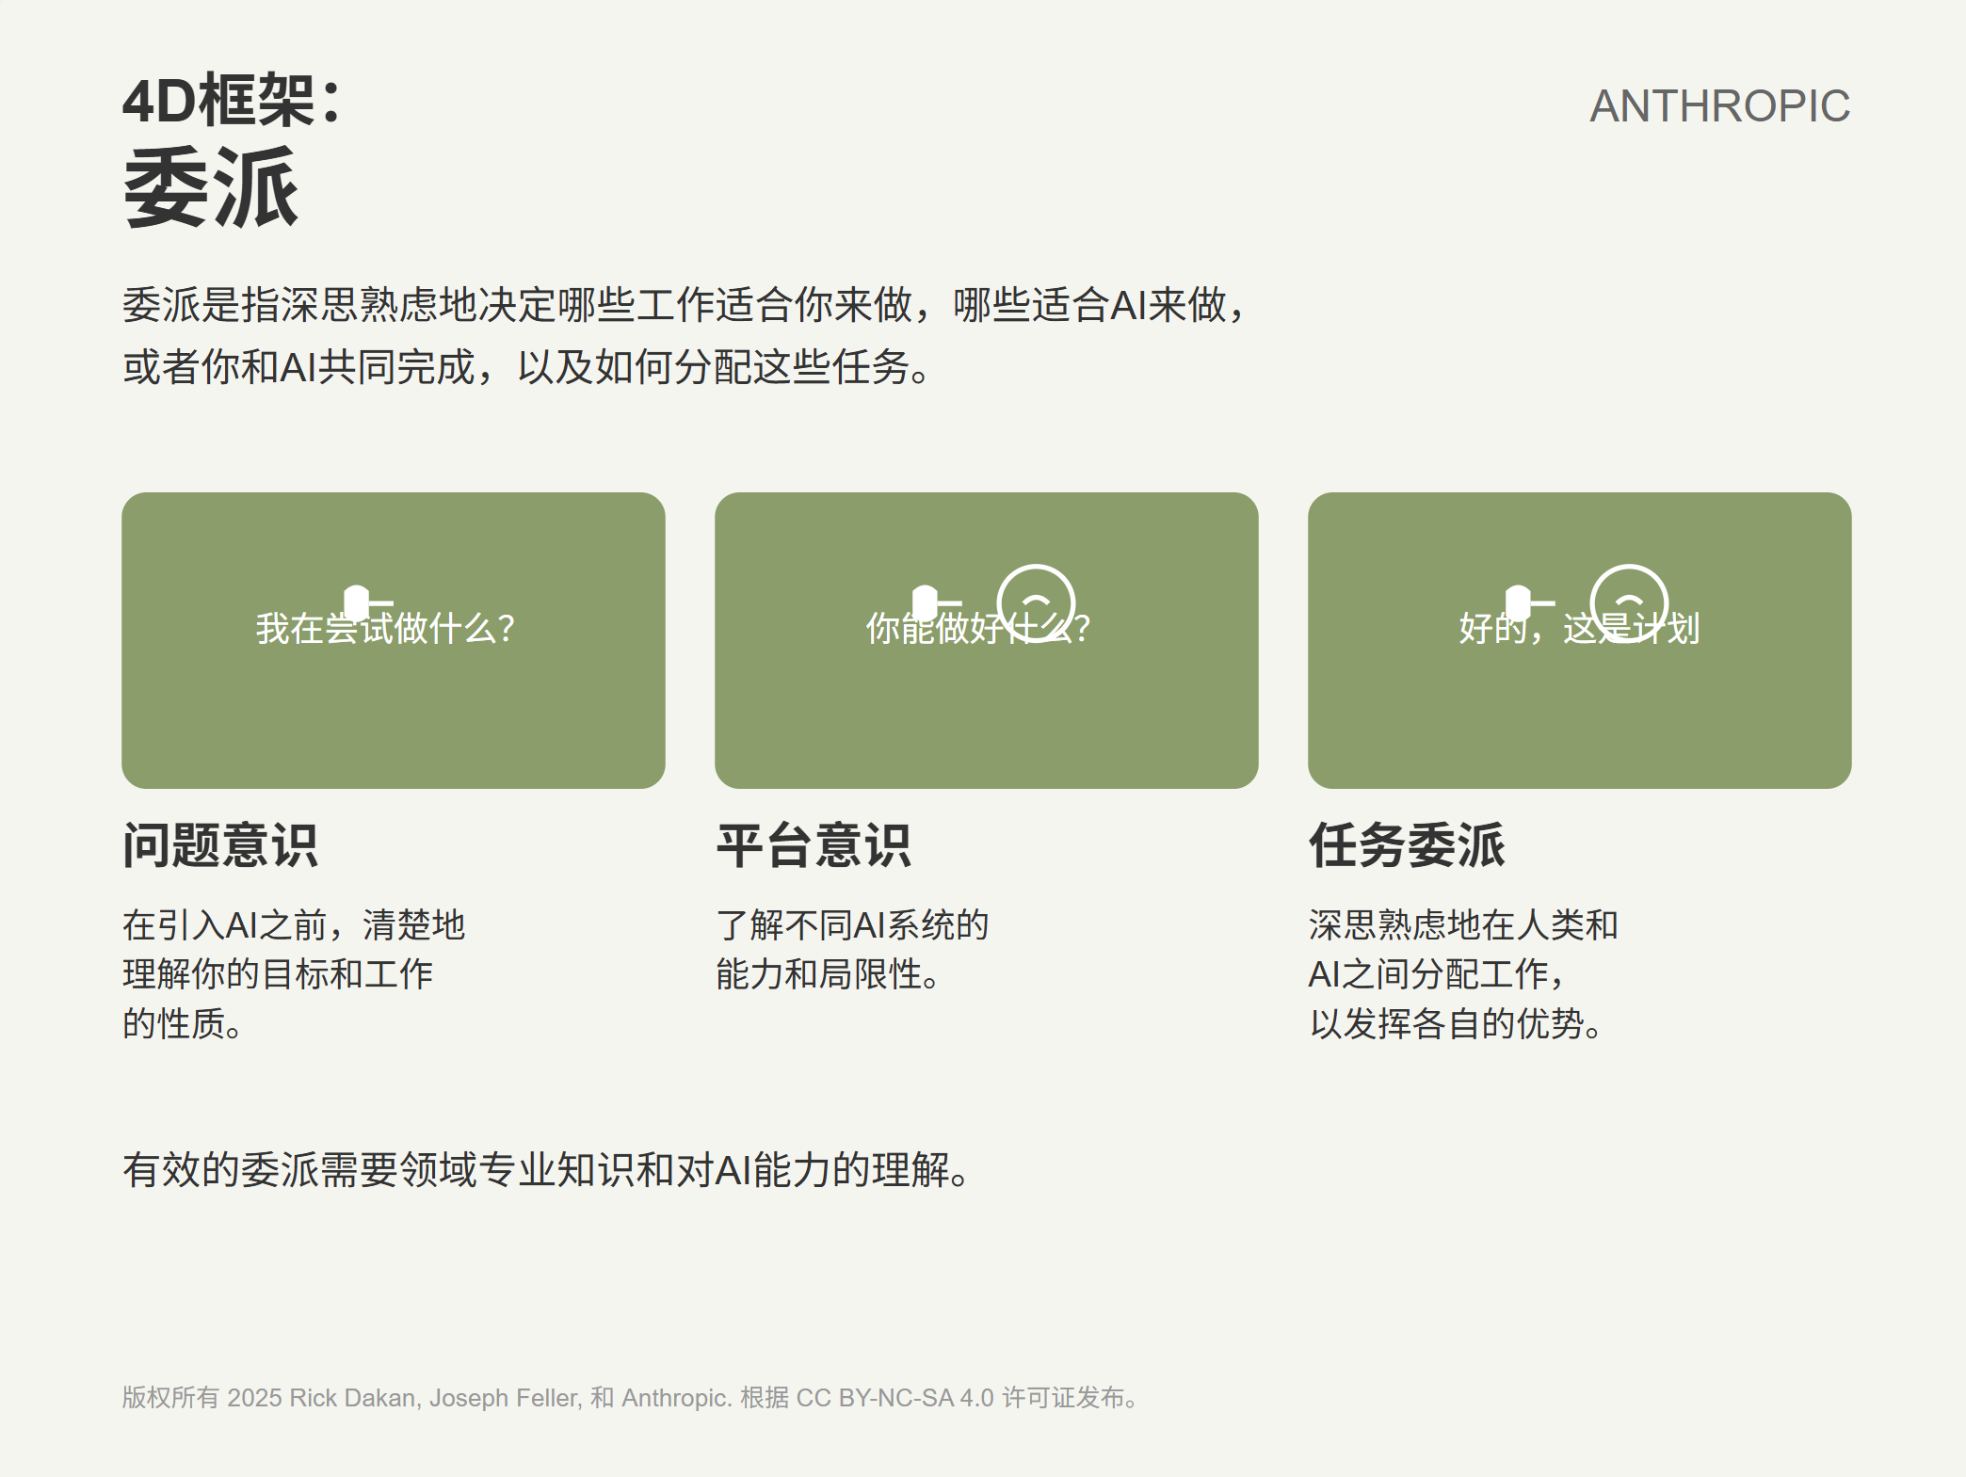Click the round face icon in 任务委派 card

[1629, 603]
